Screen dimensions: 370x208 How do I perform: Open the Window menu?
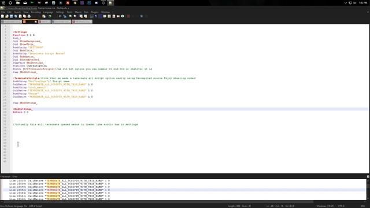coord(105,12)
